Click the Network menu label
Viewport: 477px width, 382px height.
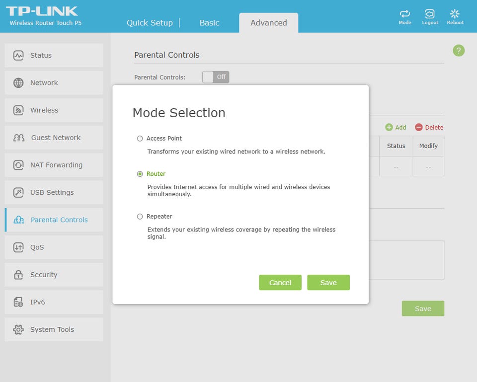44,83
